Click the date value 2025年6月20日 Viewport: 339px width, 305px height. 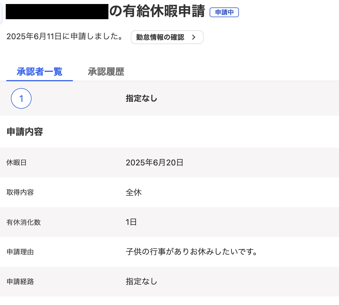click(x=154, y=163)
